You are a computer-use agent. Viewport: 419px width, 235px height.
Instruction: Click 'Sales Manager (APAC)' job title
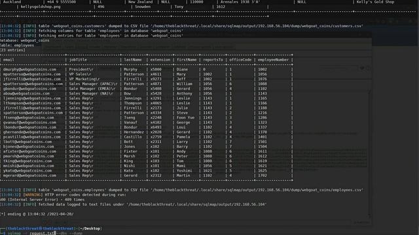(x=93, y=84)
